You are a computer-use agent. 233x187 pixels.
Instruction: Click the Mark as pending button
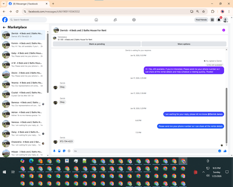97,44
